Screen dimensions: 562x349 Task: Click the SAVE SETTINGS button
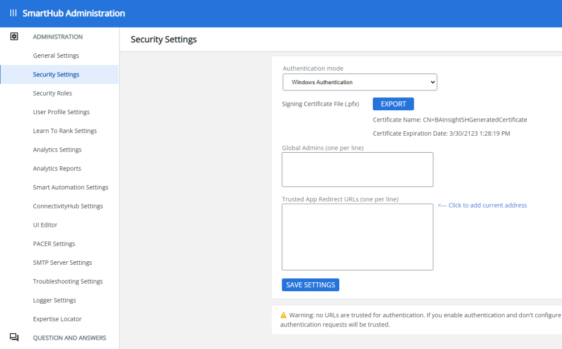[x=310, y=285]
